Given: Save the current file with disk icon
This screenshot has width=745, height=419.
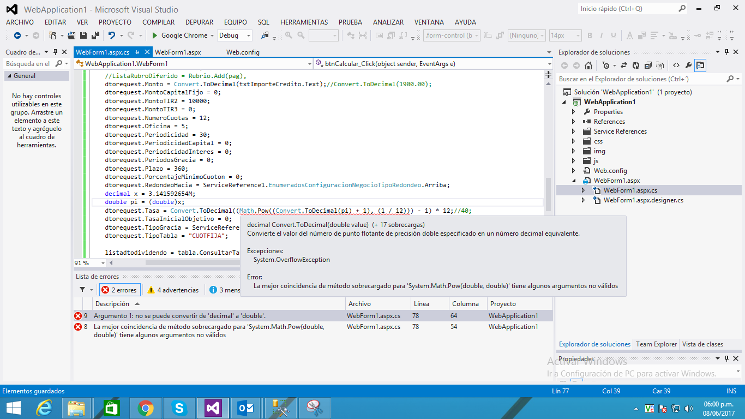Looking at the screenshot, I should 83,35.
